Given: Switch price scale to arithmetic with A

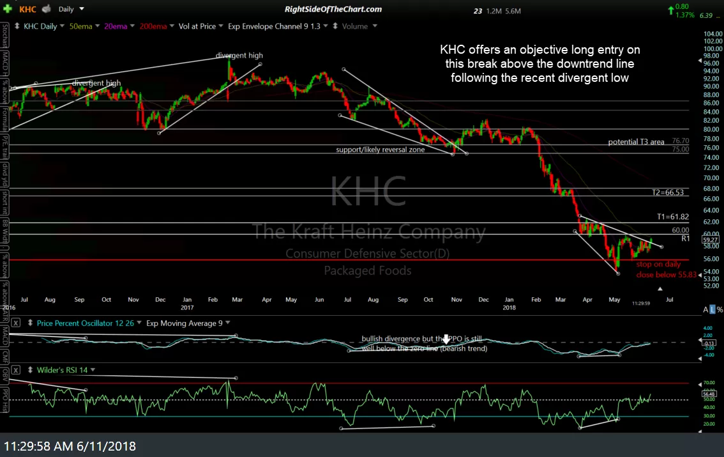Looking at the screenshot, I should (705, 309).
